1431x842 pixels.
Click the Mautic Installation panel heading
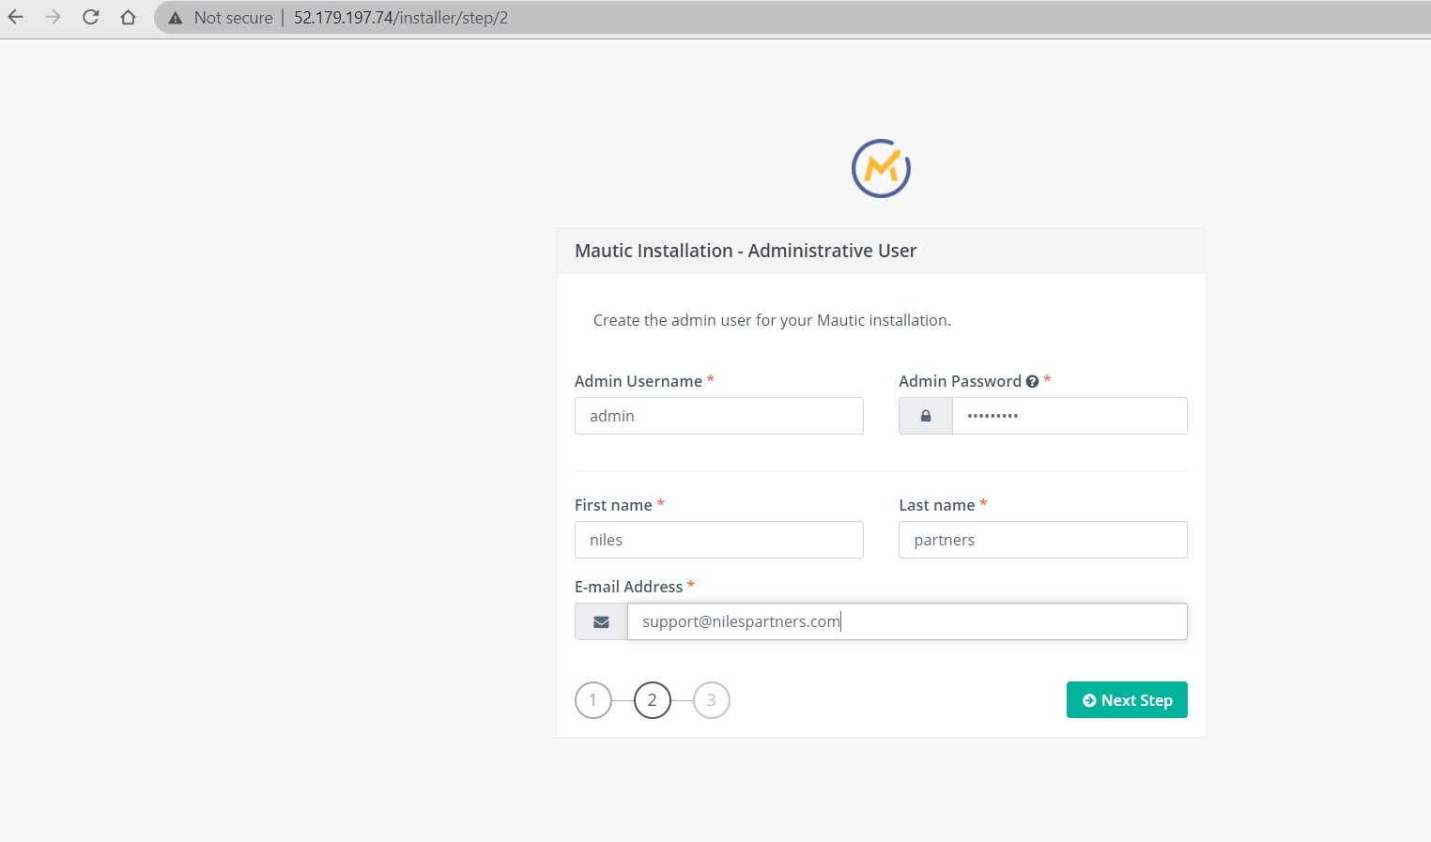coord(746,251)
